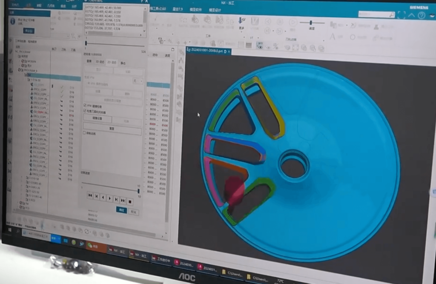The image size is (436, 284).
Task: Click the cancel button in the dialog
Action: point(133,212)
